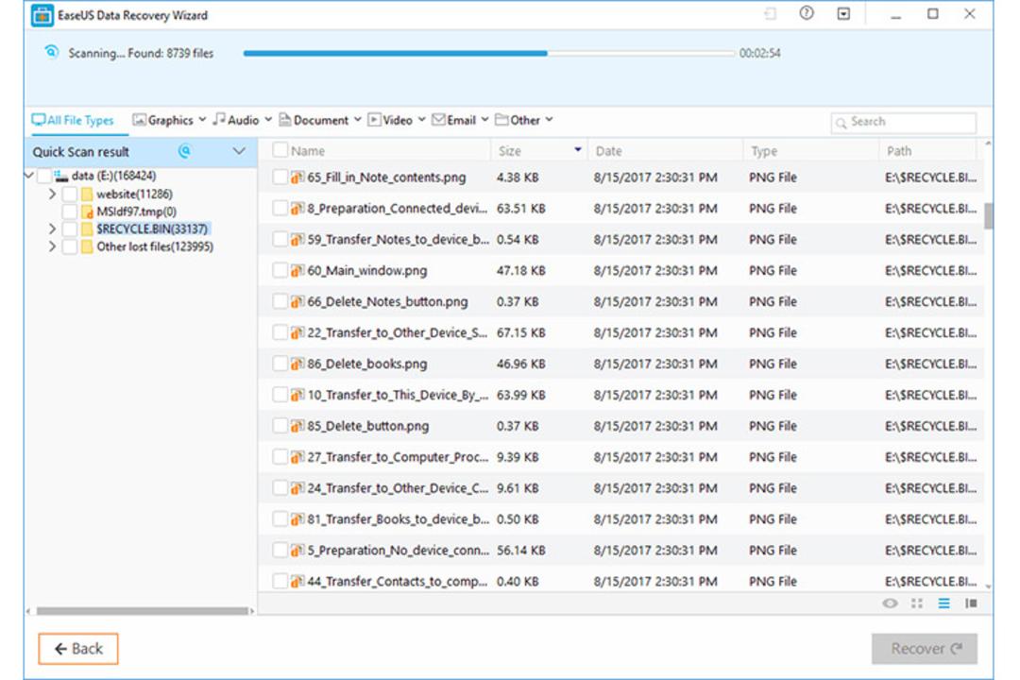1020x680 pixels.
Task: Click PNG icon of 60_Main_window.png
Action: pyautogui.click(x=297, y=271)
